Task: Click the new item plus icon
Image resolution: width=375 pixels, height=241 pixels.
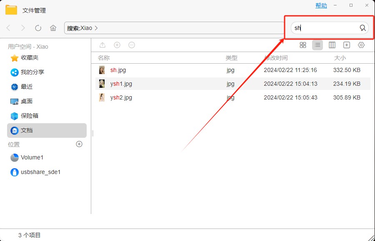Action: pyautogui.click(x=117, y=45)
